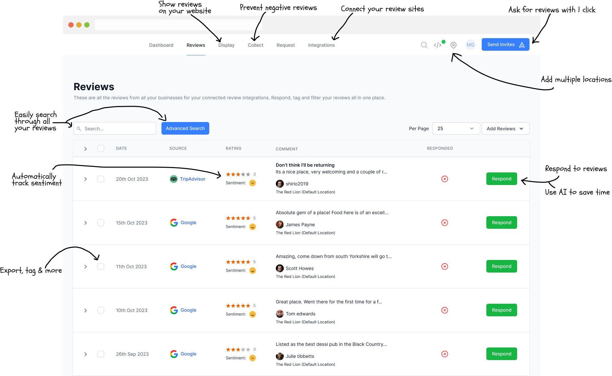Open the Per Page 25 dropdown
Screen dimensions: 612x376
(x=456, y=129)
